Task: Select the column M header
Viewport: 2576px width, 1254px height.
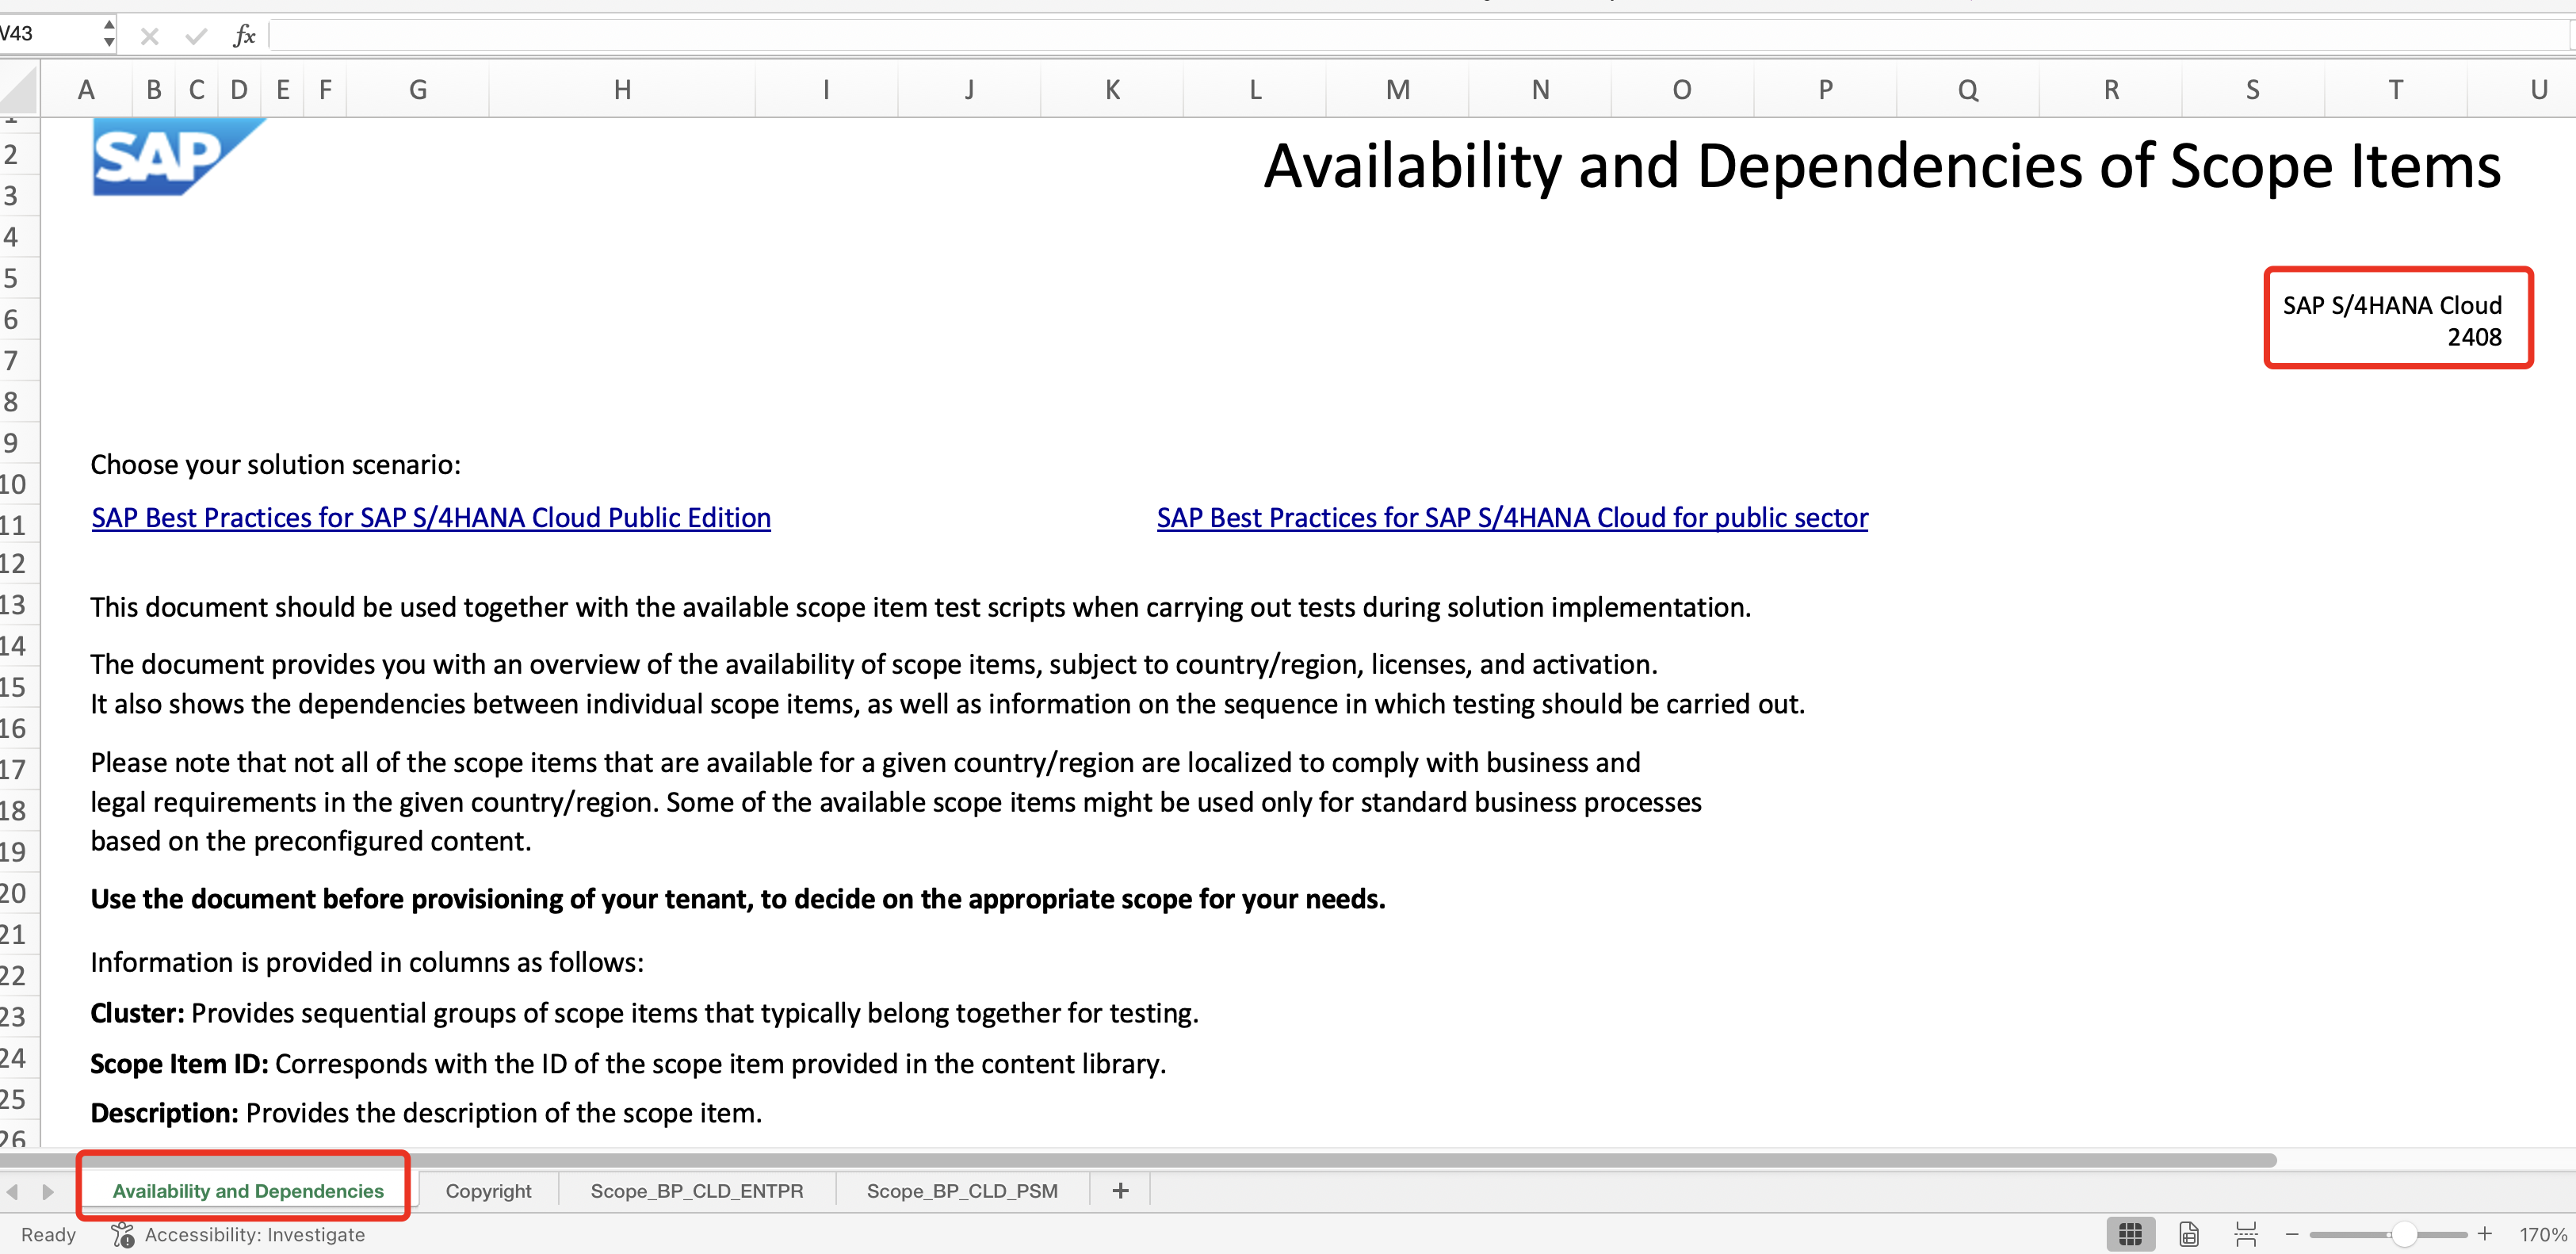Action: point(1396,89)
